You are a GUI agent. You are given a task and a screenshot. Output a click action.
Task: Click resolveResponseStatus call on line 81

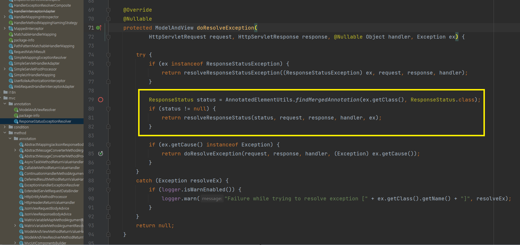(217, 118)
